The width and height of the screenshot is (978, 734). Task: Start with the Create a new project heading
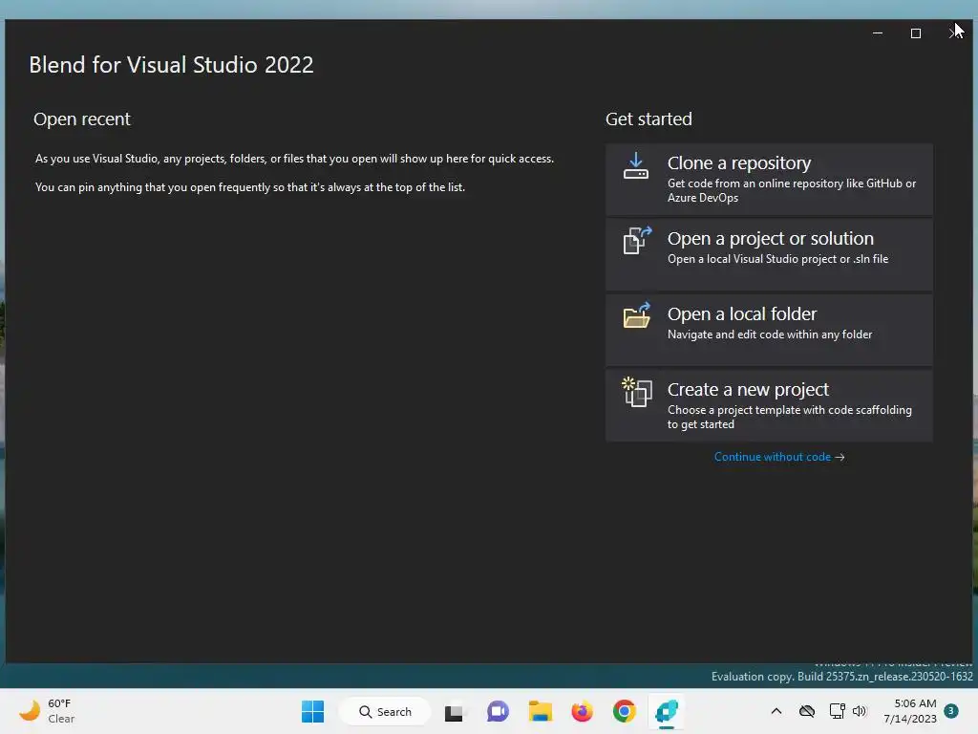click(x=748, y=390)
